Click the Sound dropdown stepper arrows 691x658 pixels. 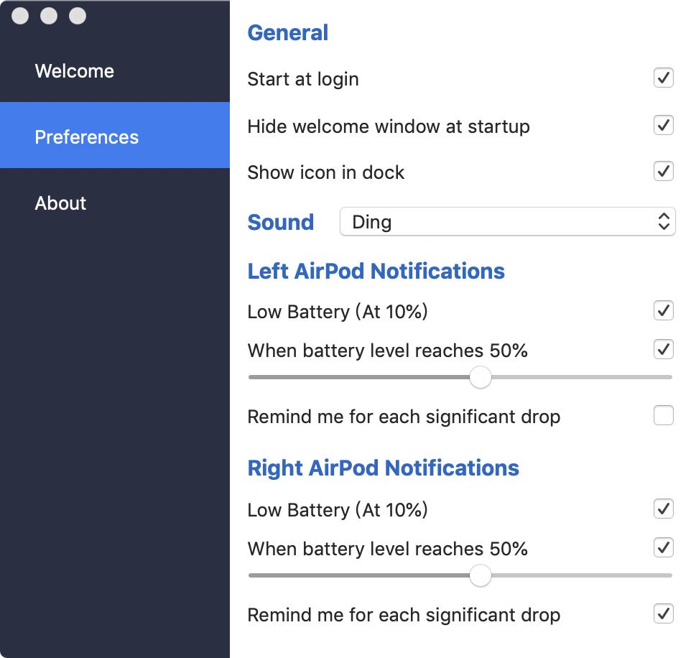(x=664, y=221)
